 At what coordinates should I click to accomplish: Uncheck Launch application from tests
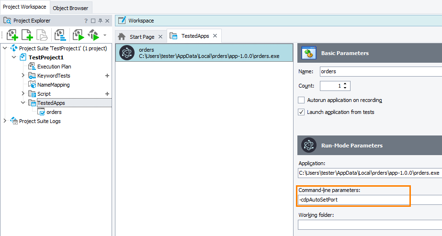(x=301, y=112)
